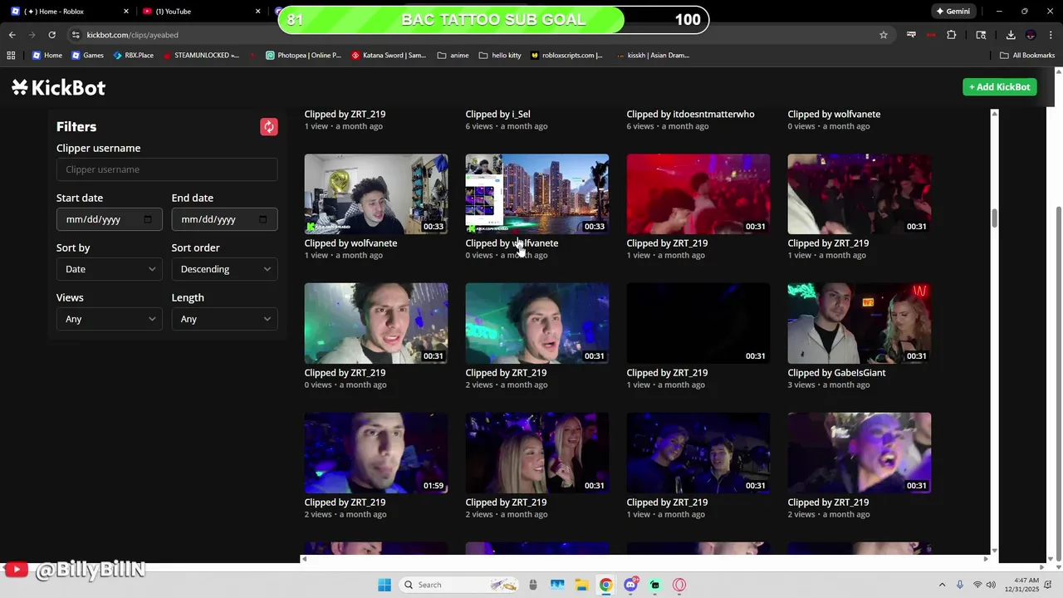Open the volume control in system tray
Viewport: 1063px width, 598px height.
pyautogui.click(x=991, y=585)
